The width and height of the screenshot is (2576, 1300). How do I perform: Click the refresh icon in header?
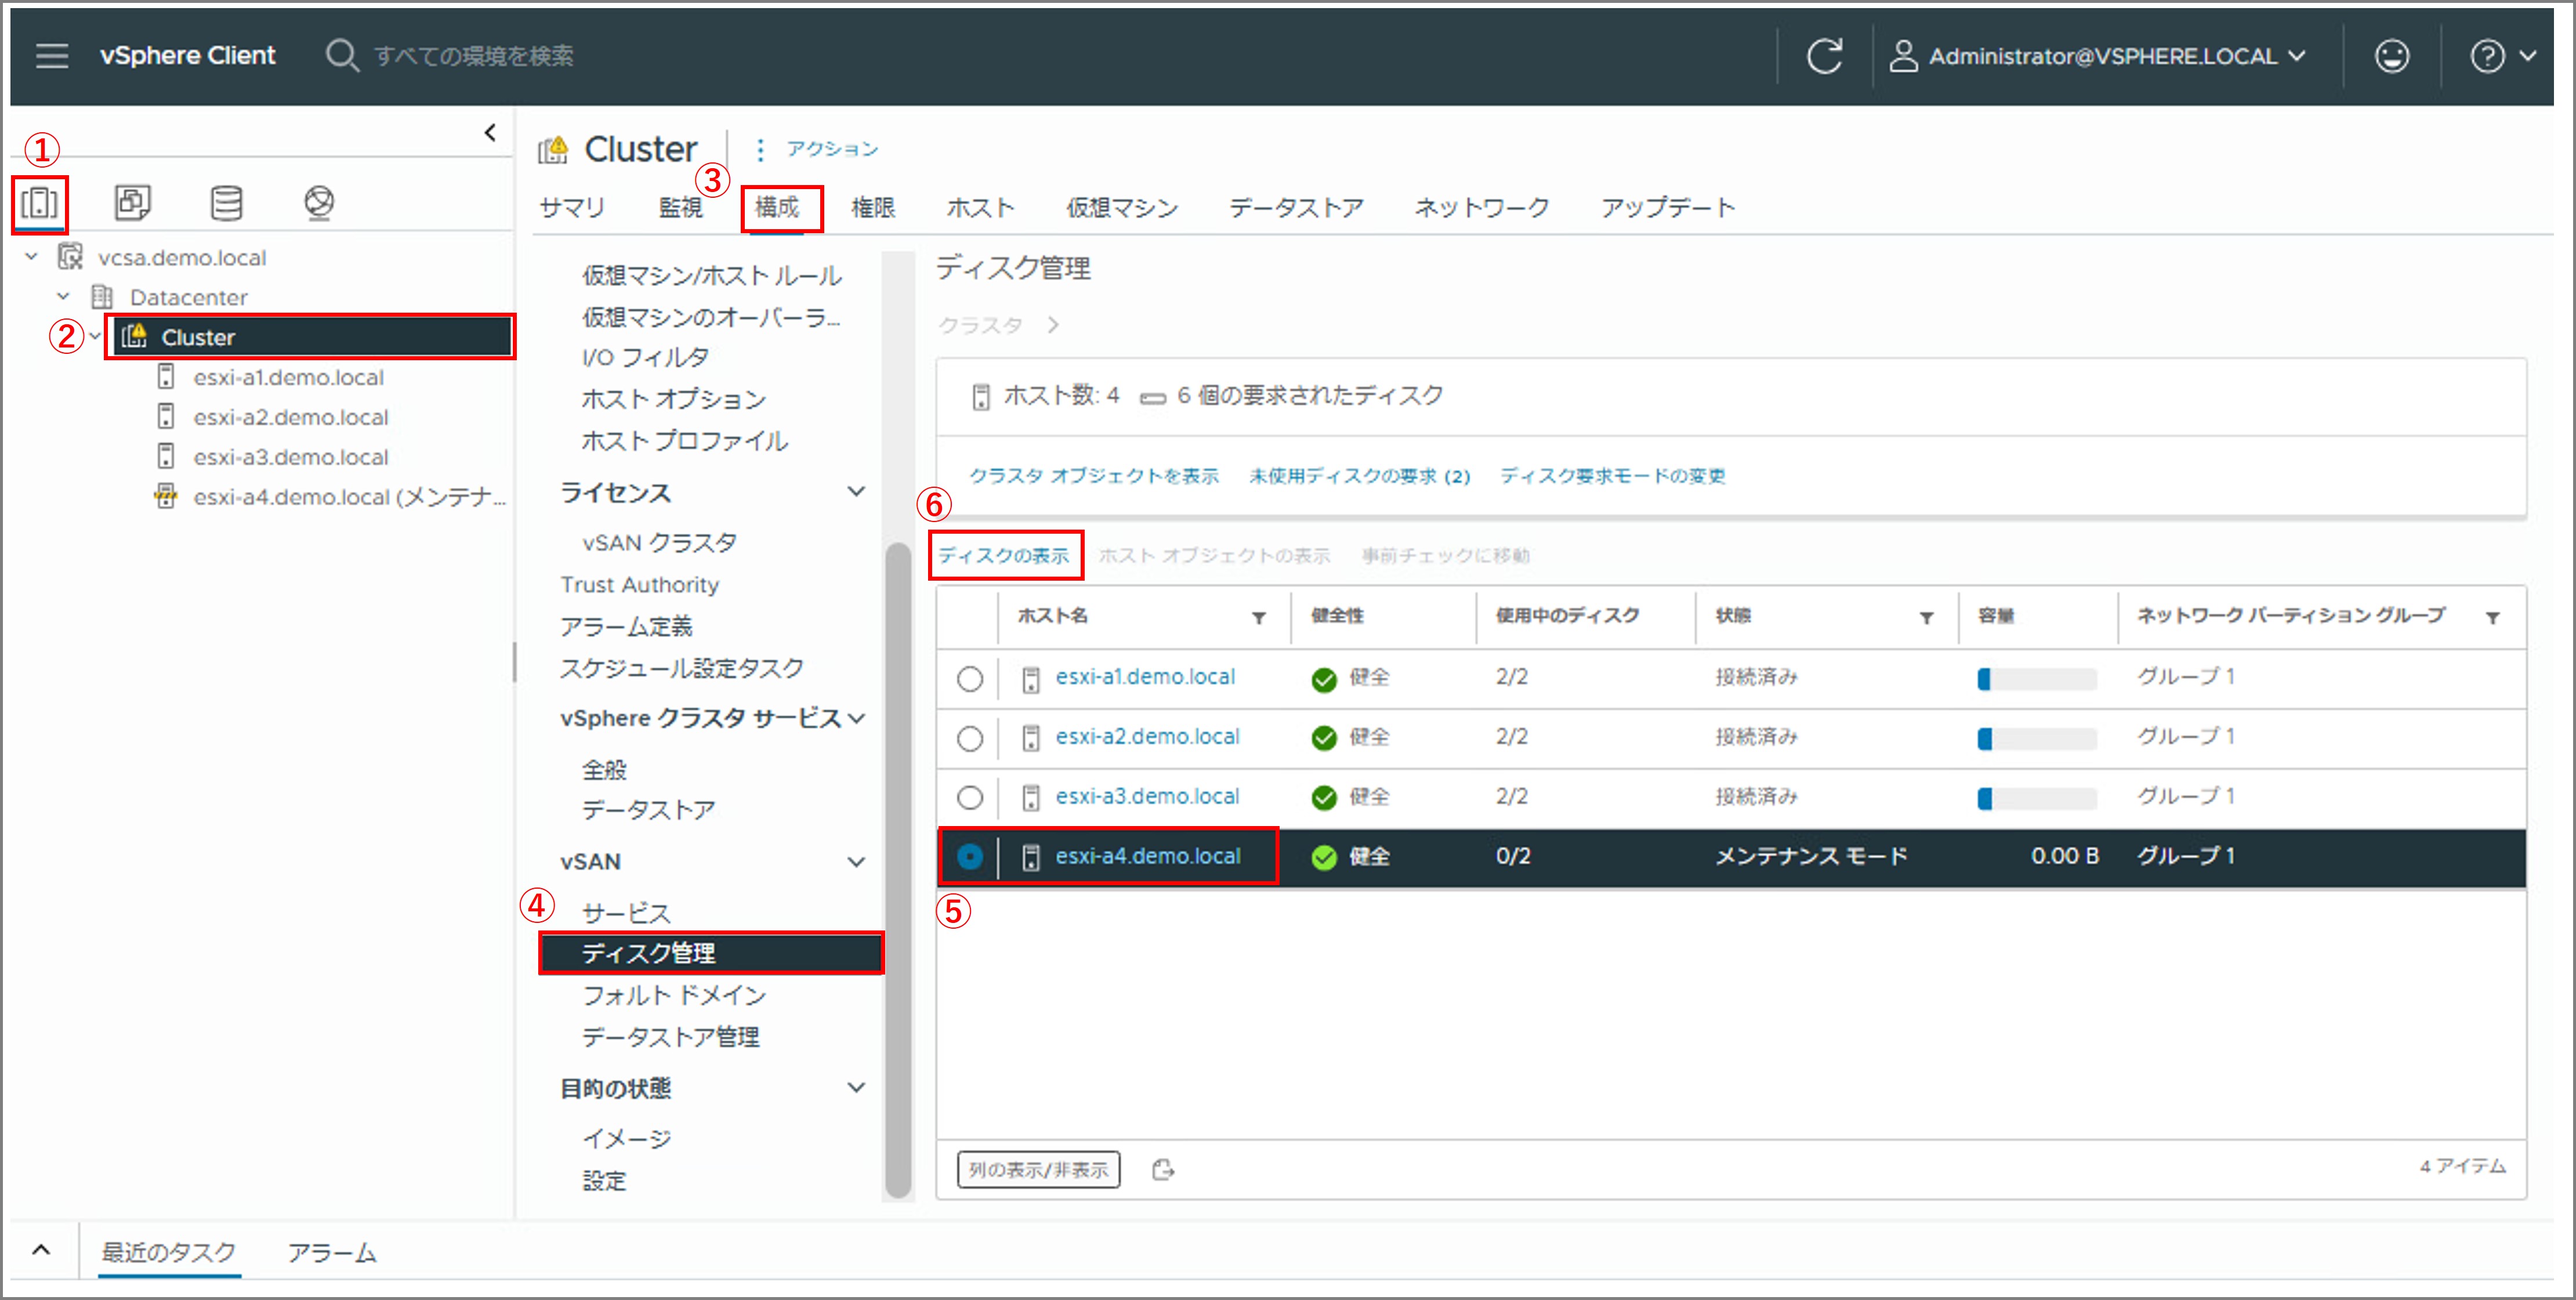(1824, 56)
